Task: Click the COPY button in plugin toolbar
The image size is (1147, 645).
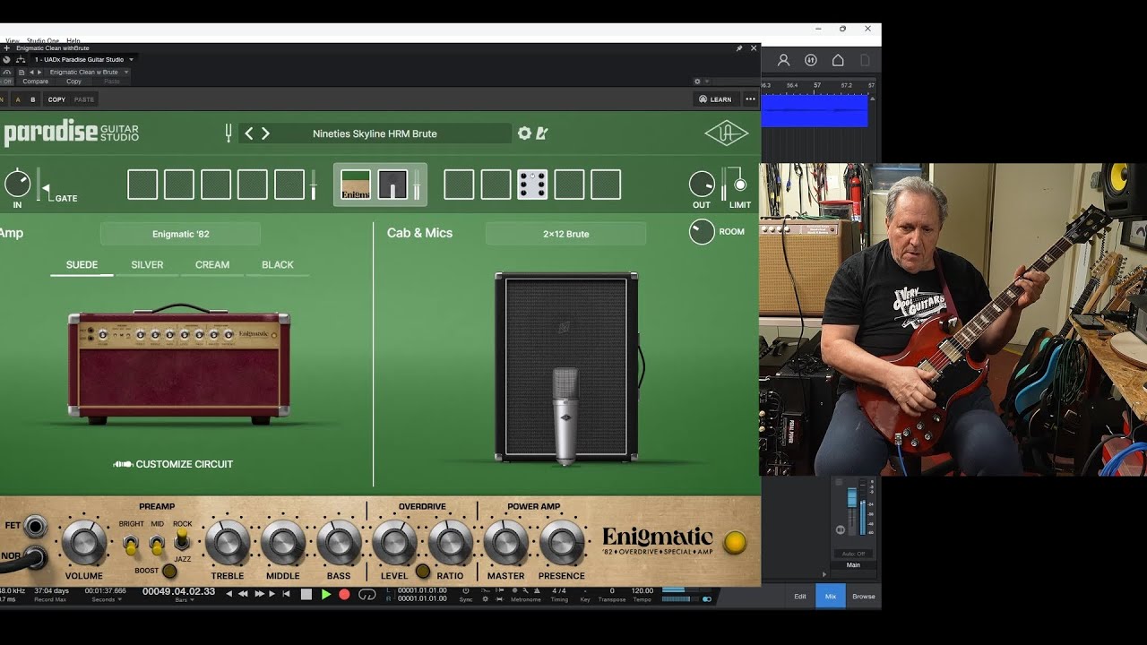Action: click(56, 99)
